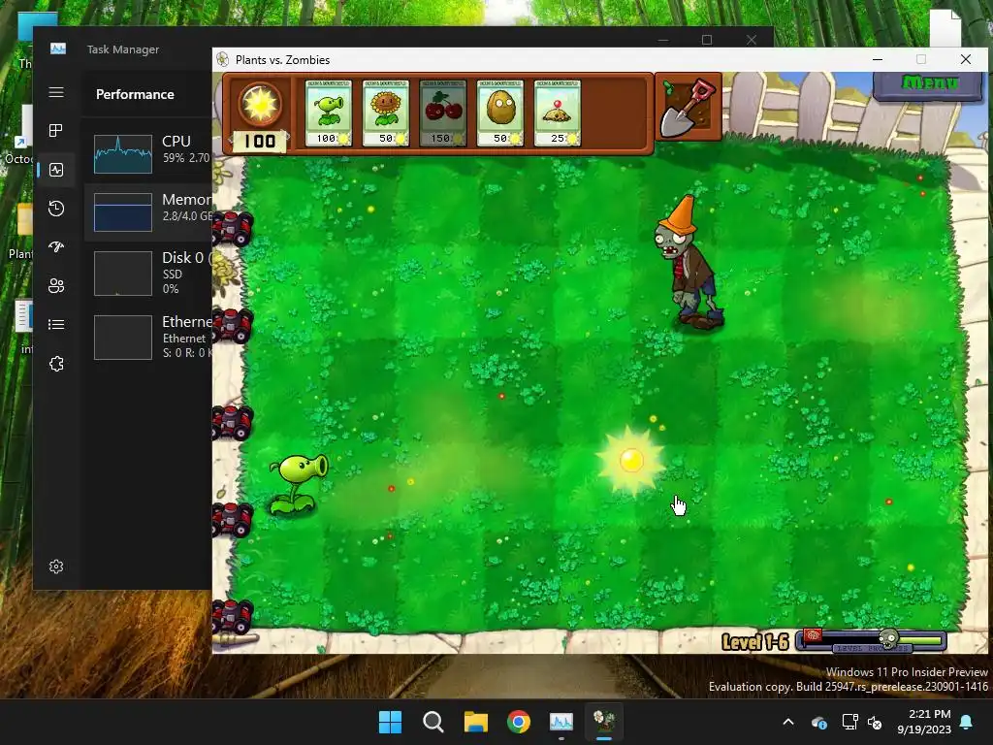The height and width of the screenshot is (745, 993).
Task: Click the Level 1-6 label
Action: [754, 641]
